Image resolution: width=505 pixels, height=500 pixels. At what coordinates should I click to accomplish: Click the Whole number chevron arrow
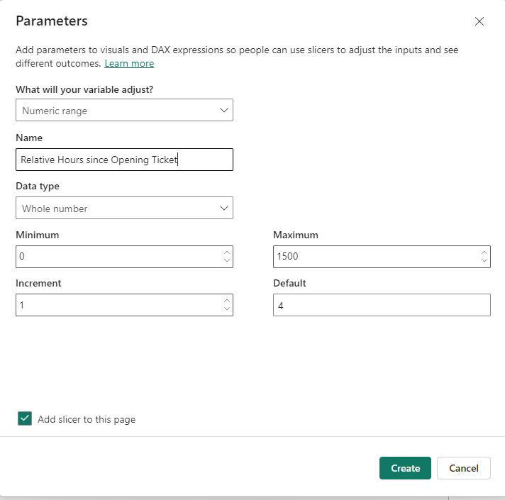tap(224, 209)
